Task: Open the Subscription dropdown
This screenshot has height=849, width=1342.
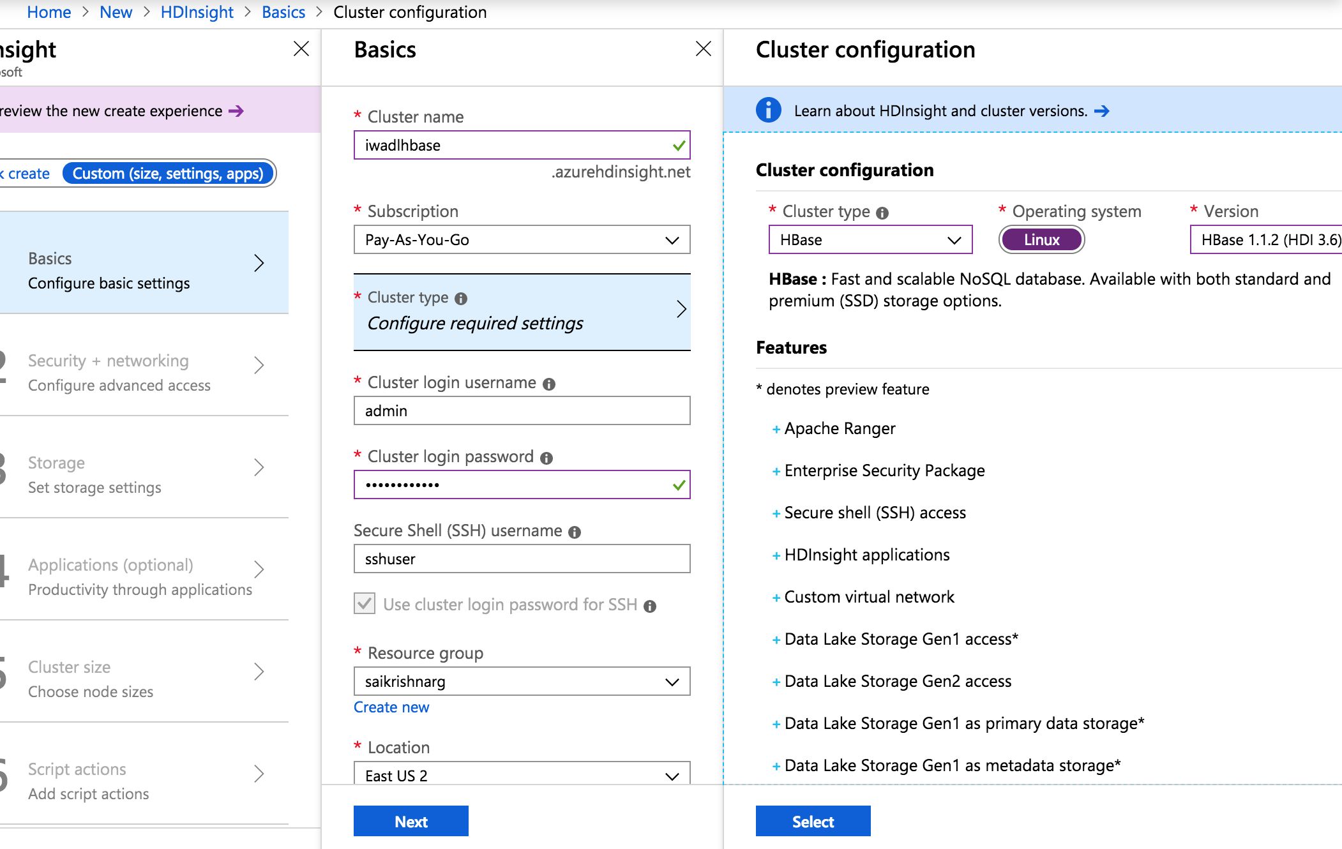Action: click(x=522, y=240)
